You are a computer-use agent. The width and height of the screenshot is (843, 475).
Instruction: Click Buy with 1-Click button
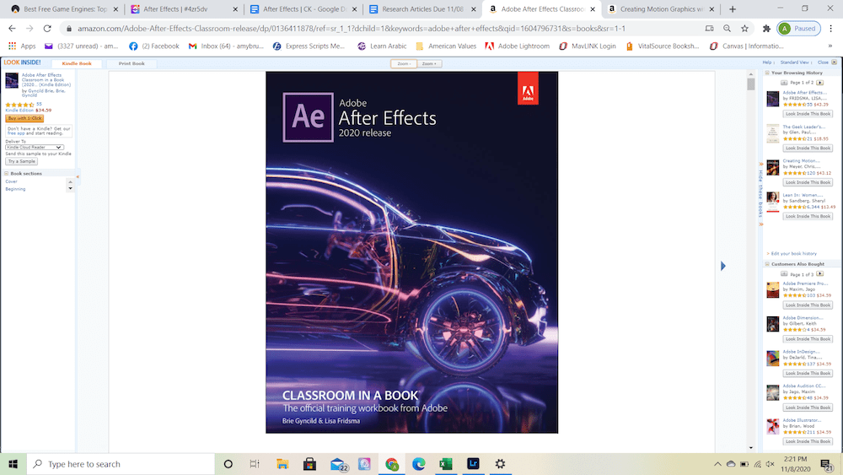pyautogui.click(x=24, y=118)
